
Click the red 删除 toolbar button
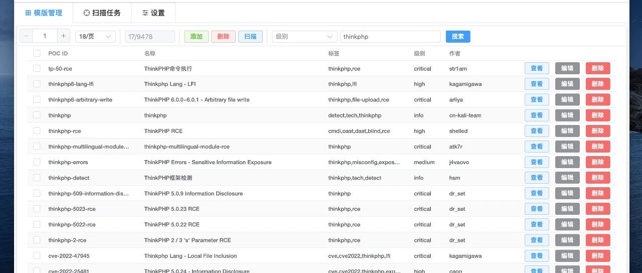coord(224,36)
